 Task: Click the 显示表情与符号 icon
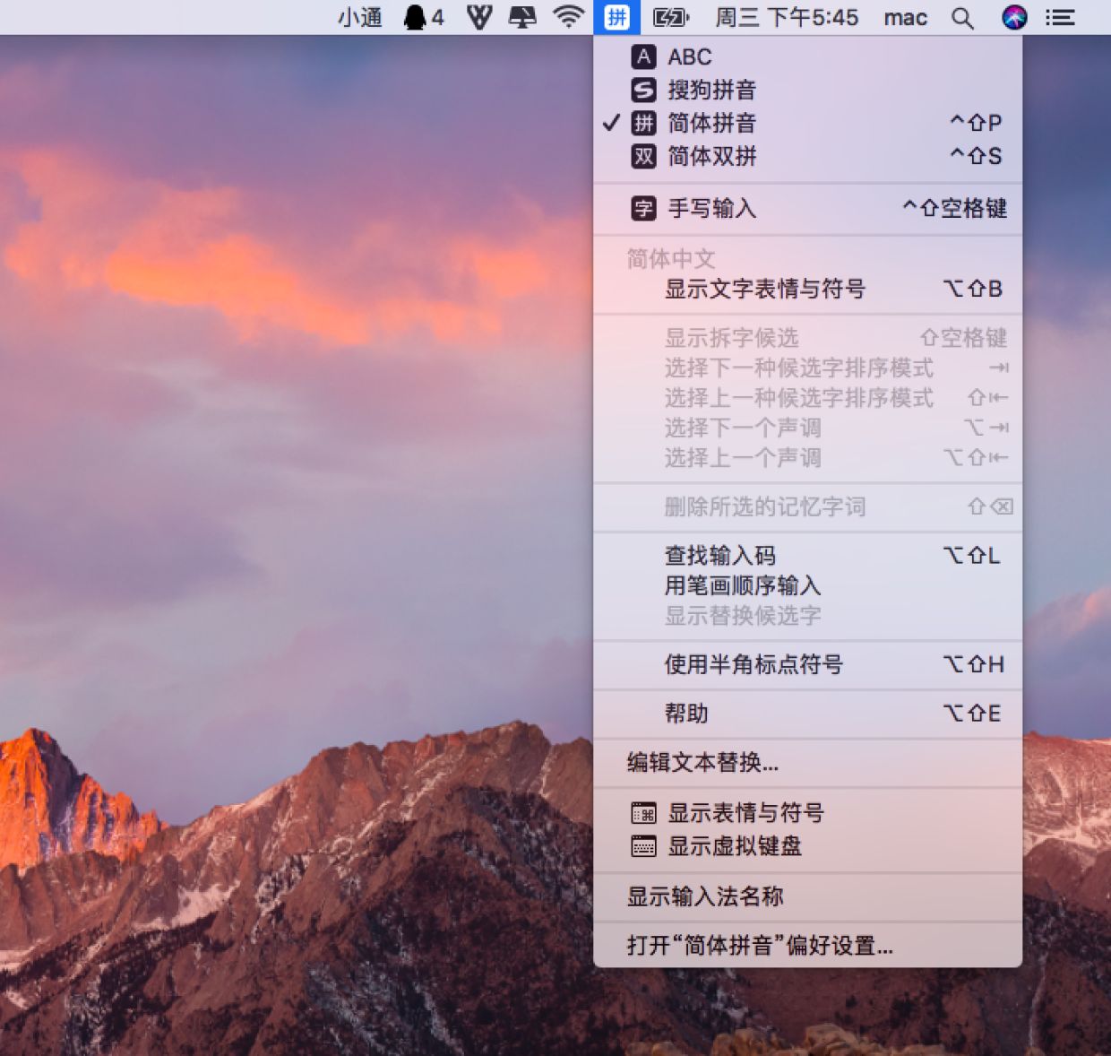tap(643, 813)
